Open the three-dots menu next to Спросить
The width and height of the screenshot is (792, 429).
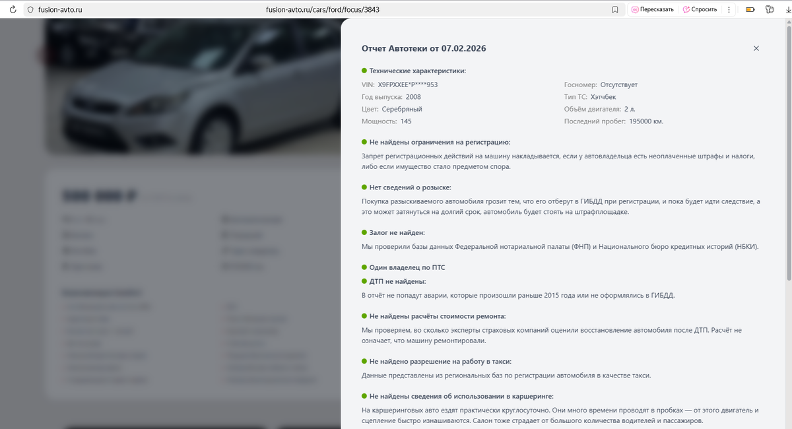click(x=729, y=10)
